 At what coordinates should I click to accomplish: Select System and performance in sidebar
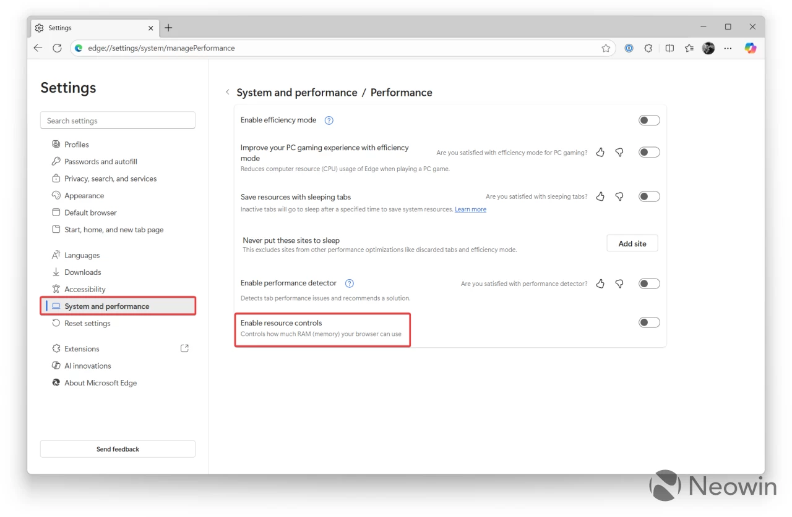pyautogui.click(x=106, y=306)
